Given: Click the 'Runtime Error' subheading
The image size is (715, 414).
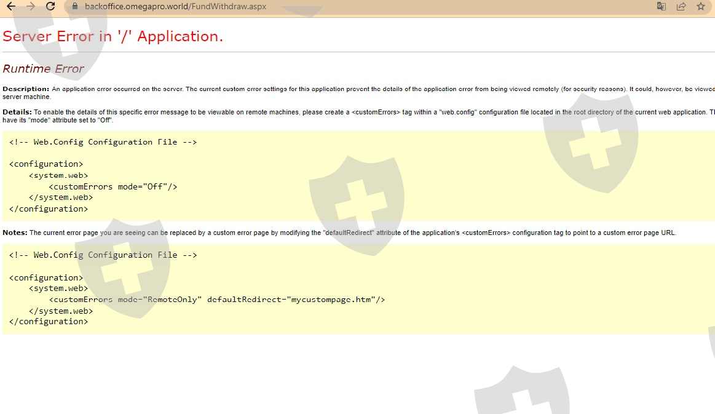Looking at the screenshot, I should 43,69.
